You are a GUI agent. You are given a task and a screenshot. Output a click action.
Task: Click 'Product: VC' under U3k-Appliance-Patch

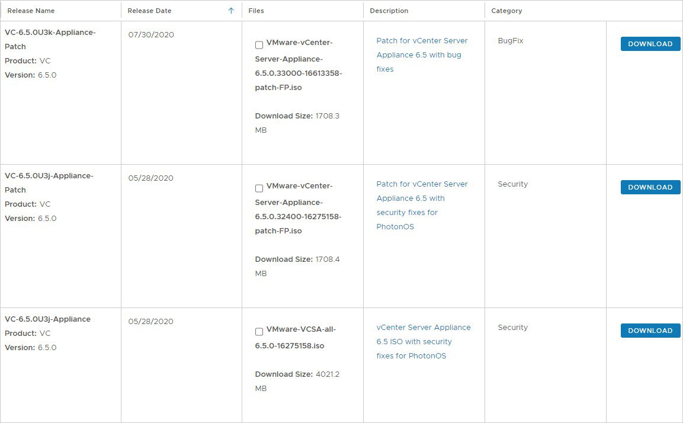[x=27, y=60]
